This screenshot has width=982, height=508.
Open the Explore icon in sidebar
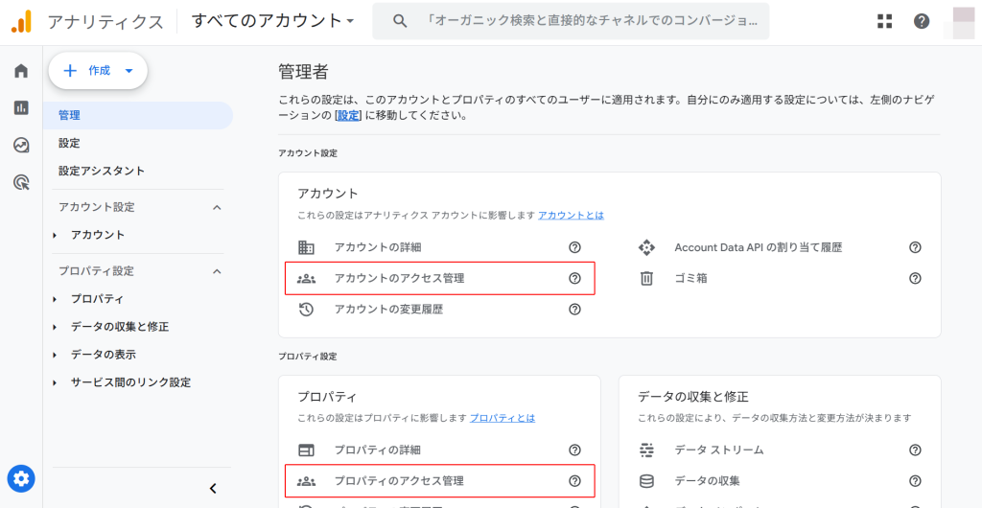pos(21,146)
